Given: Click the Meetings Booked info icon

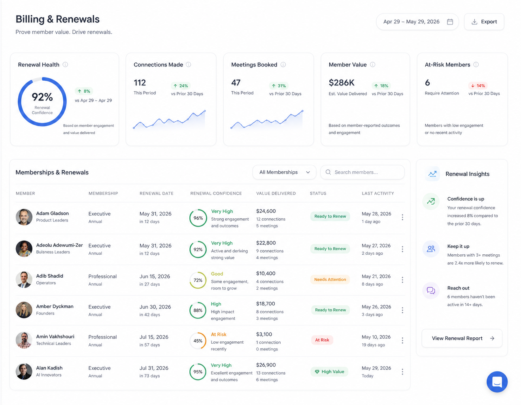Looking at the screenshot, I should click(x=283, y=64).
